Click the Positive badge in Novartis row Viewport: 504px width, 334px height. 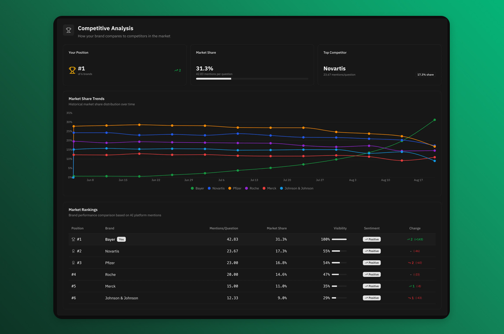371,251
